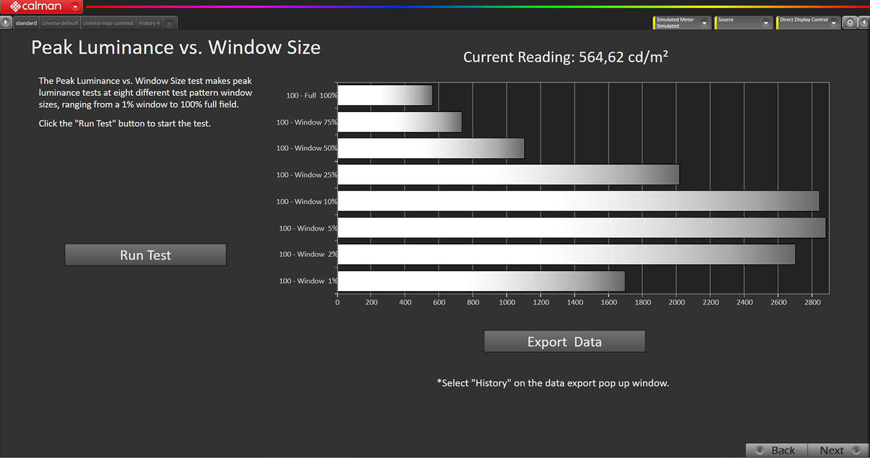
Task: Select the 100 - Window 5% bar
Action: [x=582, y=228]
